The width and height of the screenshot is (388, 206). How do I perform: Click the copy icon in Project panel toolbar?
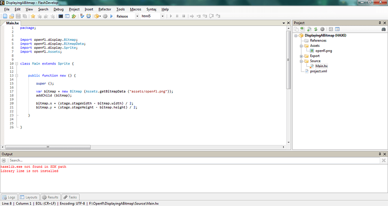point(296,29)
